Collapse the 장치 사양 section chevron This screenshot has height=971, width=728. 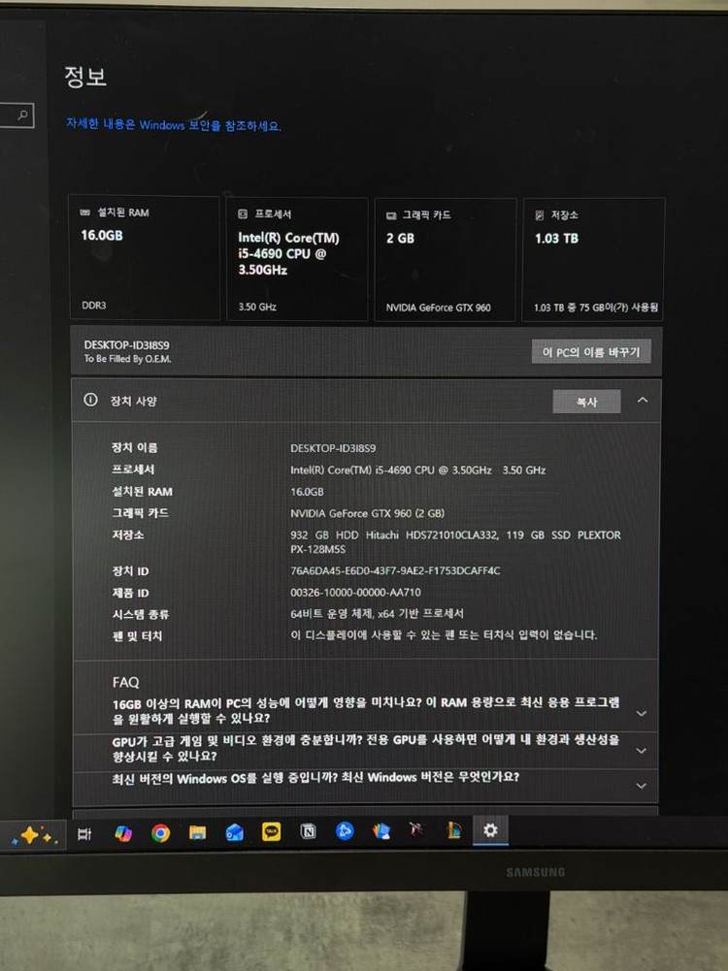(x=643, y=400)
